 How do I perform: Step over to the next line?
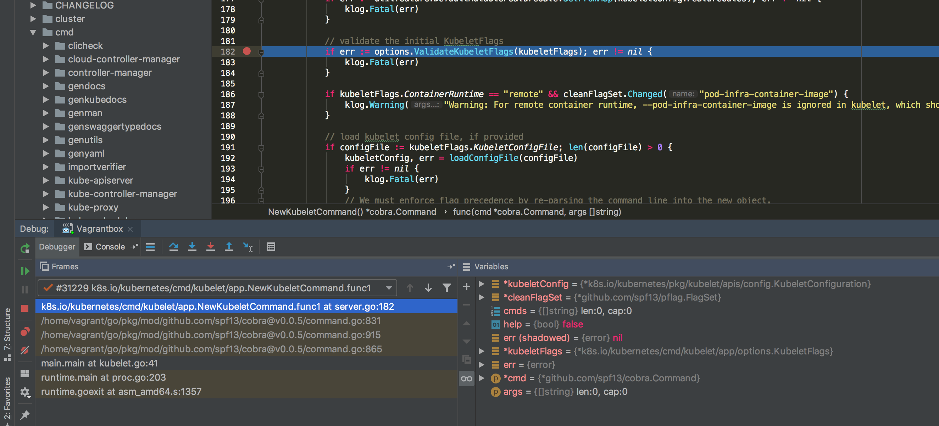173,247
